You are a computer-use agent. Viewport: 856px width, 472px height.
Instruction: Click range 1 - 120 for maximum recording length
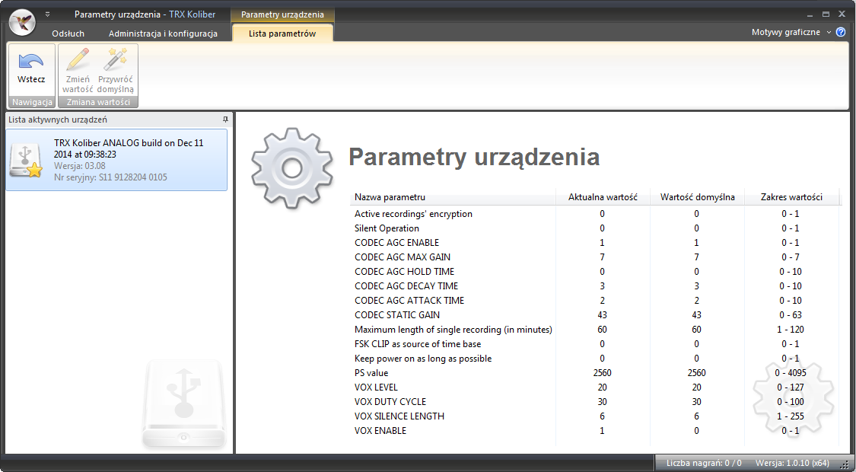[x=791, y=330]
